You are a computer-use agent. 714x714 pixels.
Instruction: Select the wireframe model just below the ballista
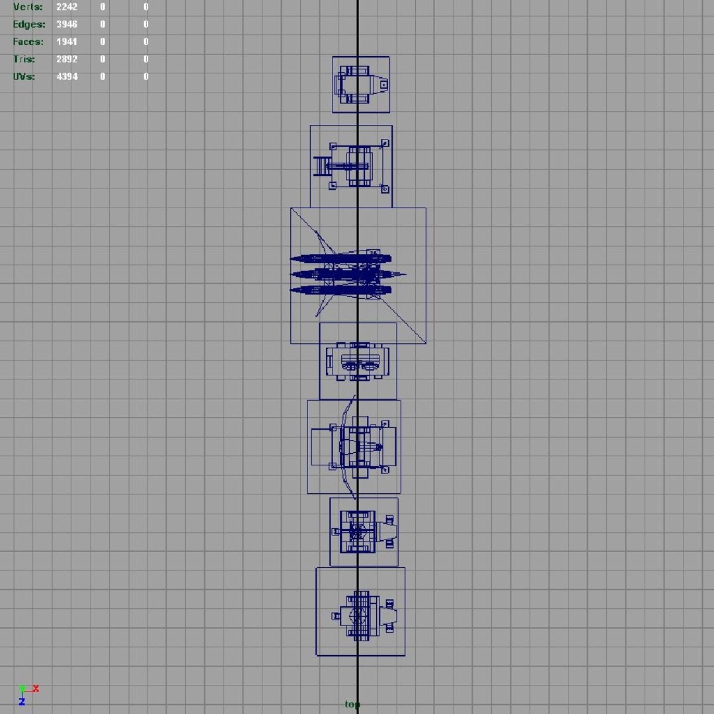coord(364,532)
